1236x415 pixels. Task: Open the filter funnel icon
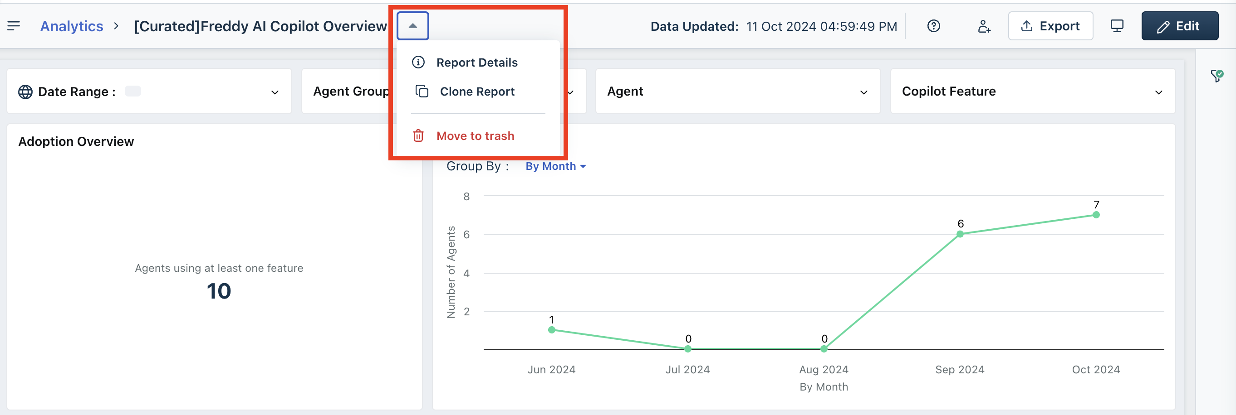(x=1216, y=75)
